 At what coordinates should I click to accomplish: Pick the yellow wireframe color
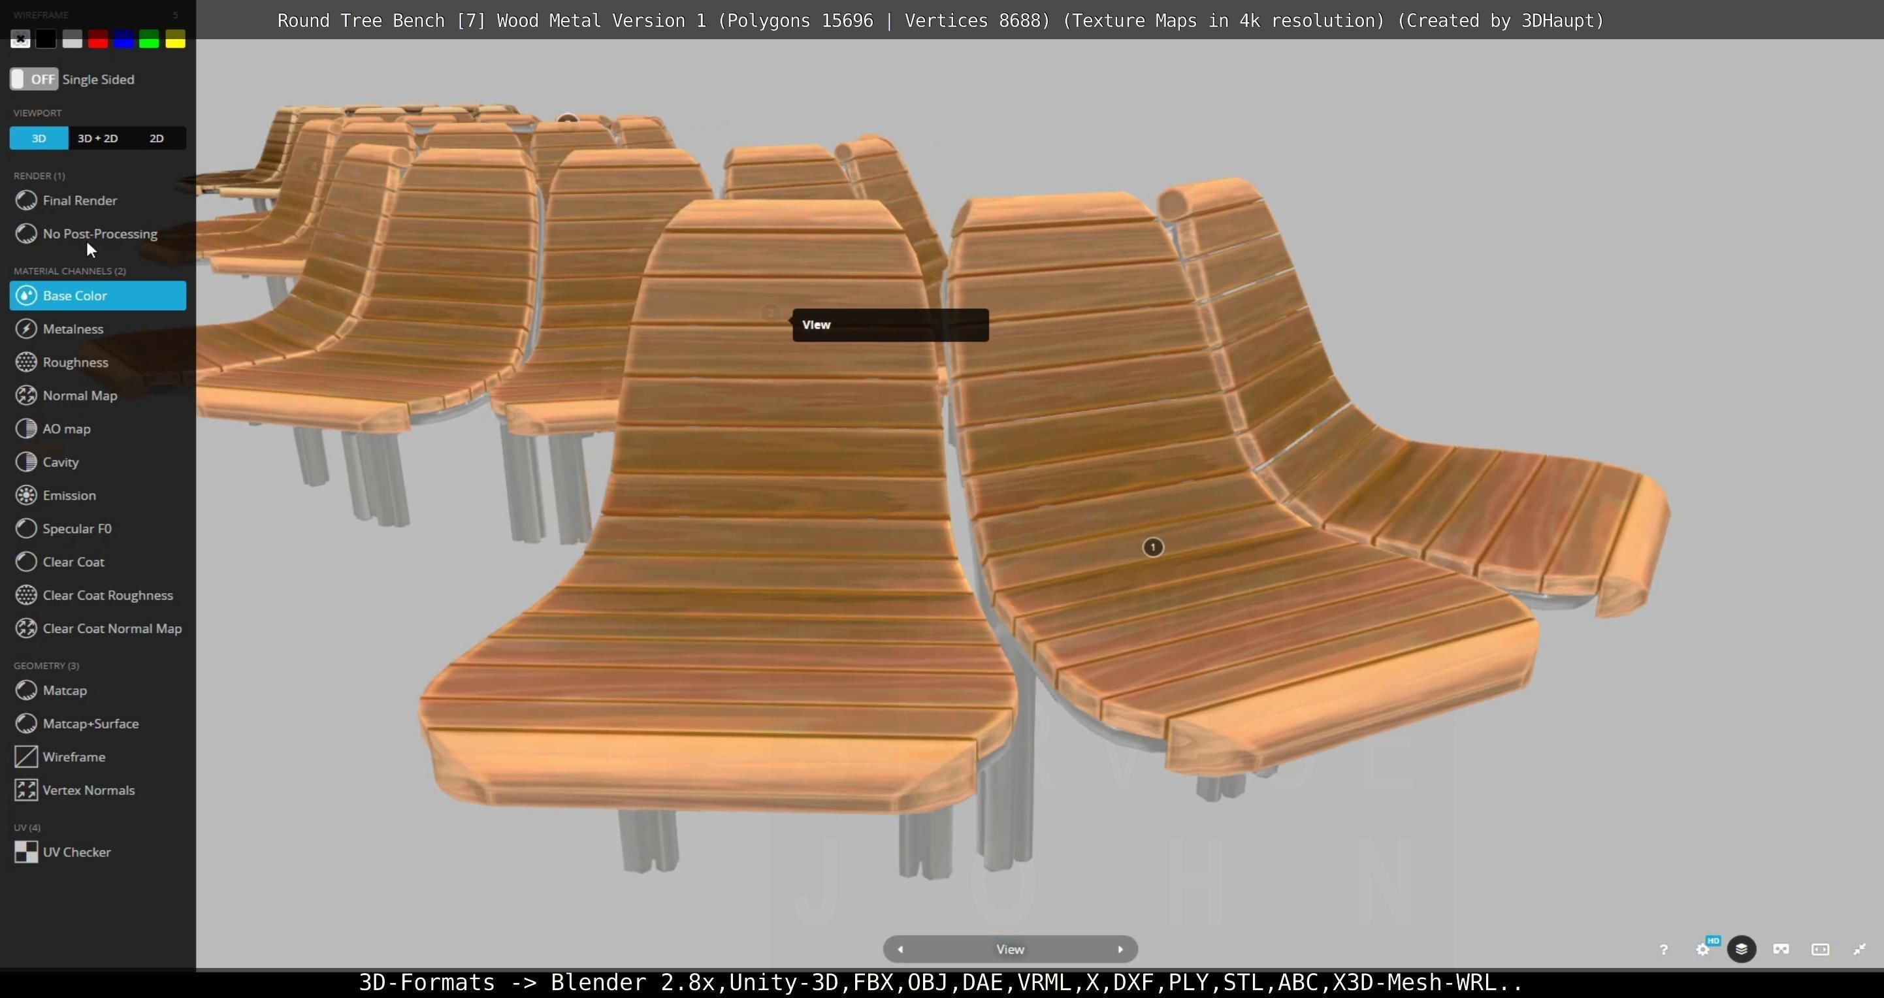click(176, 39)
